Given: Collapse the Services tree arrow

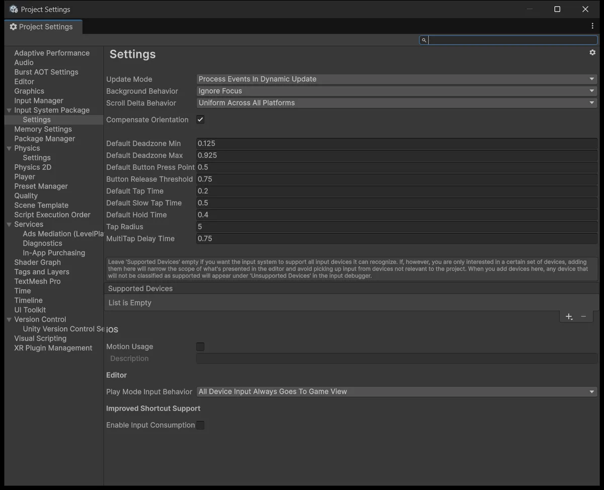Looking at the screenshot, I should click(x=9, y=224).
